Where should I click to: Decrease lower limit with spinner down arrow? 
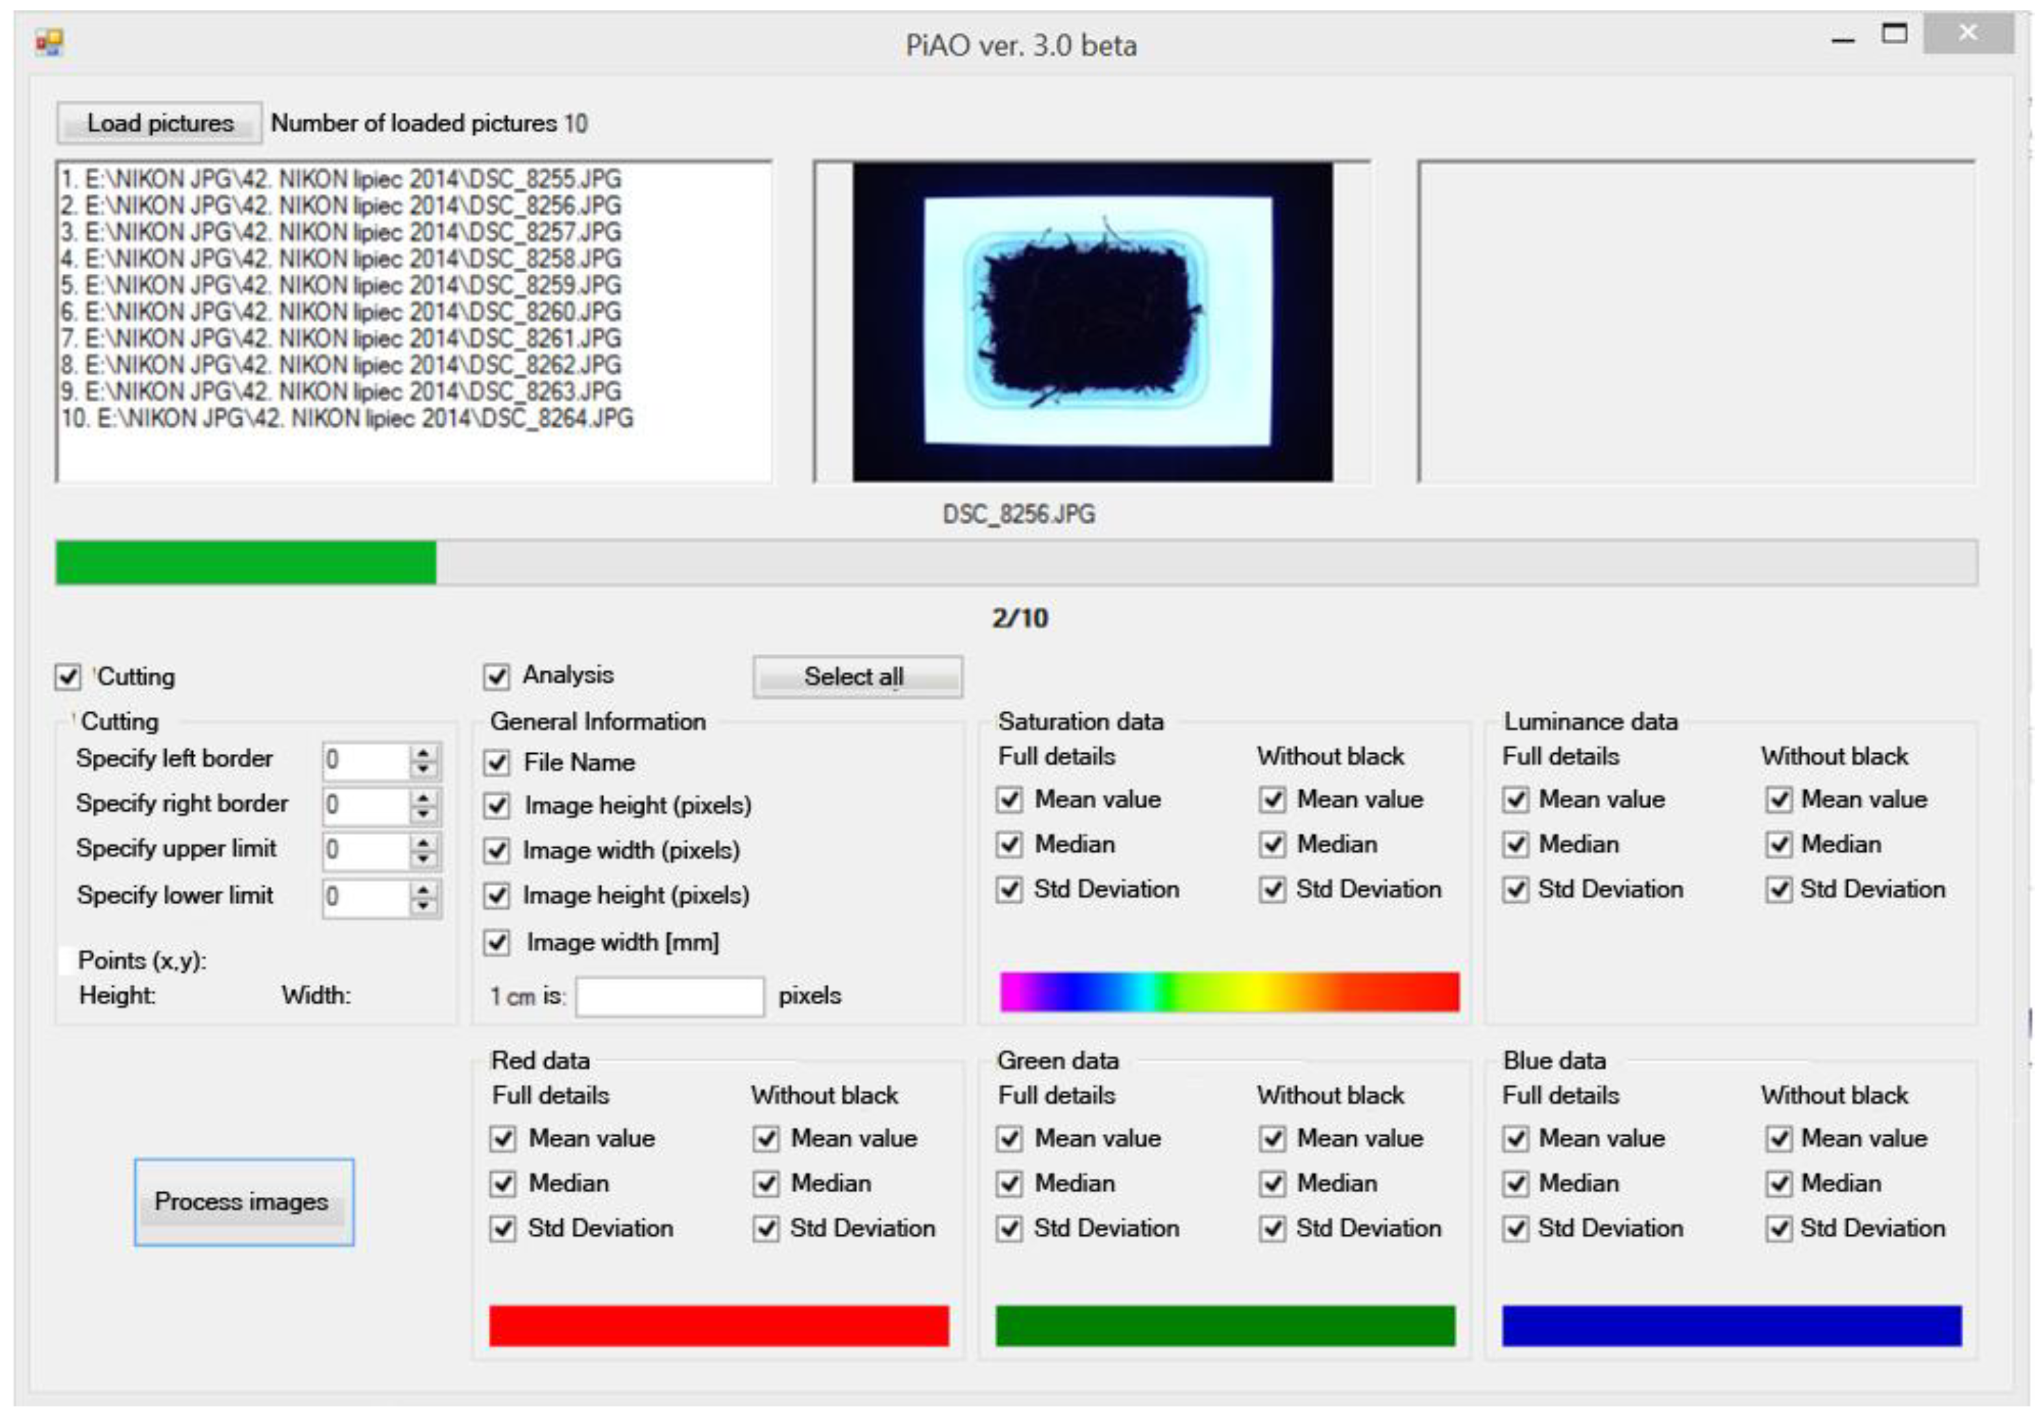424,905
